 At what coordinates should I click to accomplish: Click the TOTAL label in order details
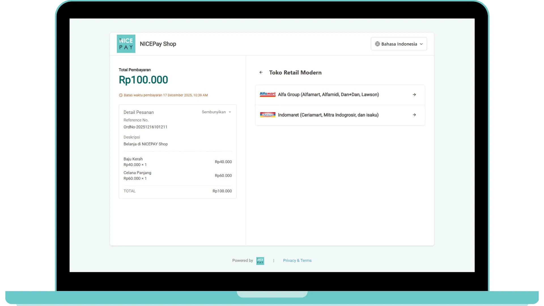pos(129,191)
